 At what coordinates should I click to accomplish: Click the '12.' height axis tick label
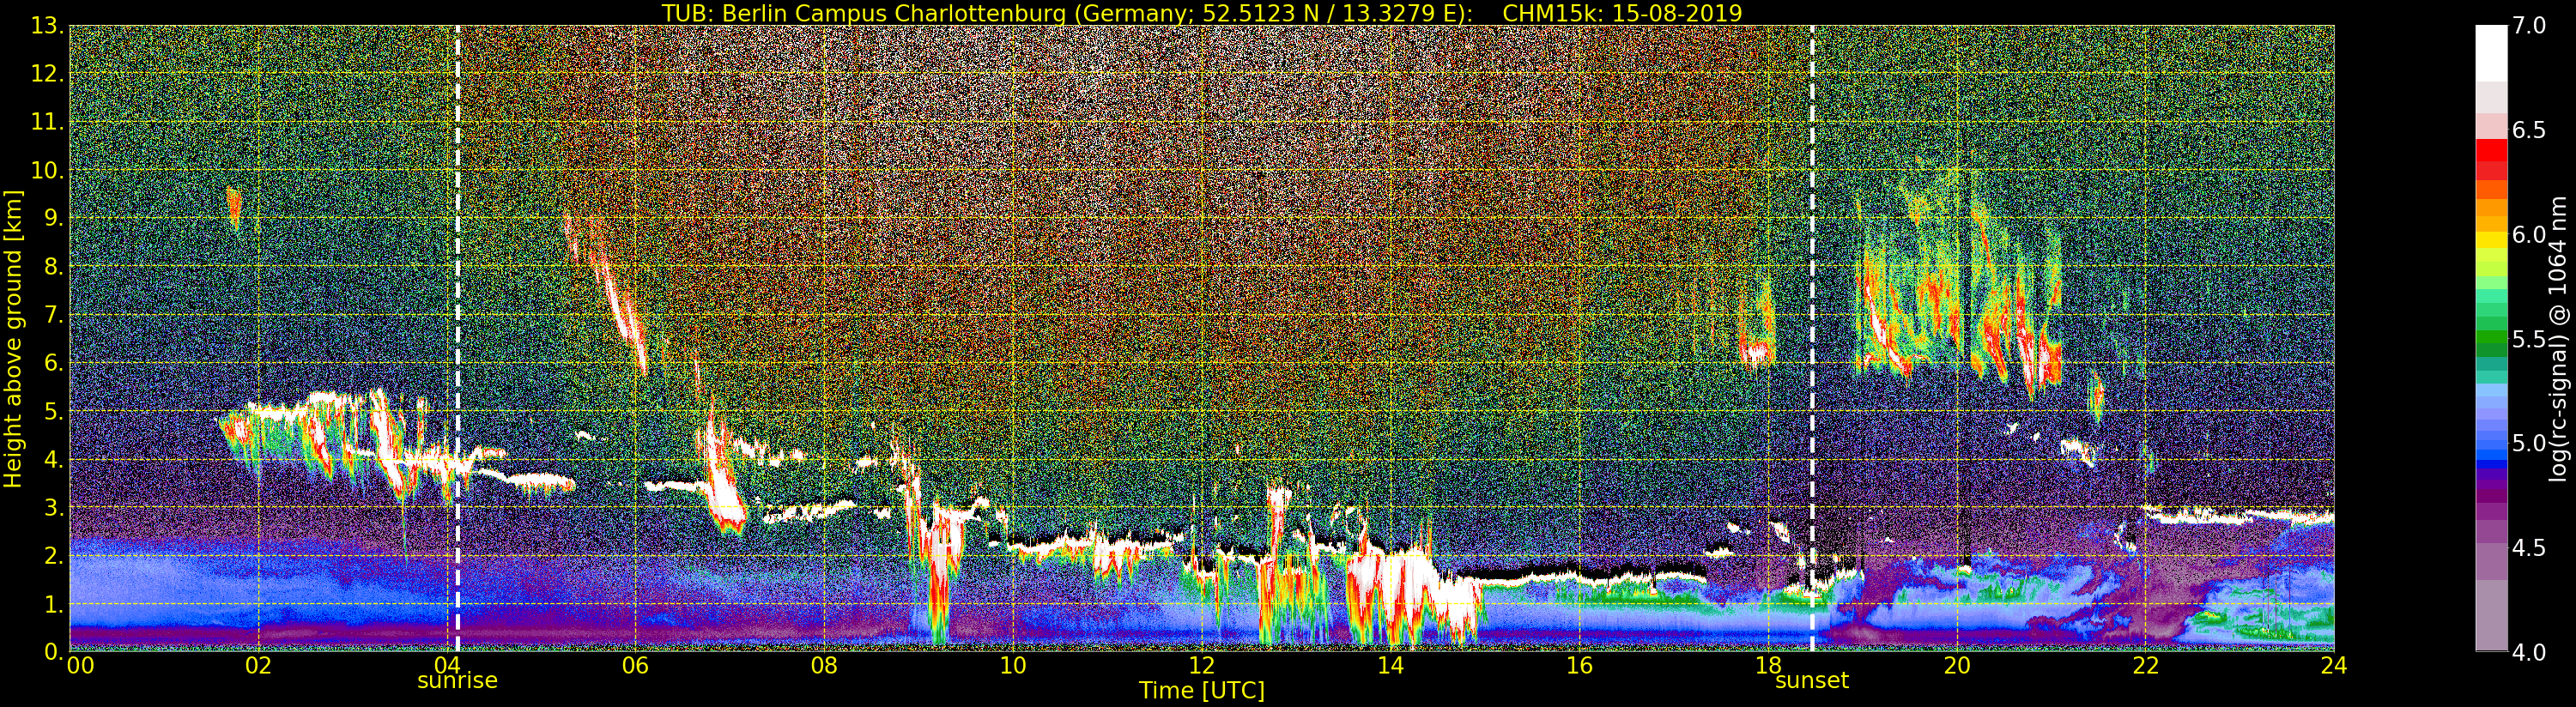[x=47, y=74]
